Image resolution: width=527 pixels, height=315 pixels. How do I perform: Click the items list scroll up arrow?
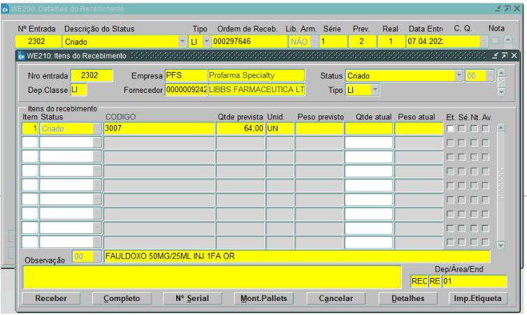[x=500, y=127]
